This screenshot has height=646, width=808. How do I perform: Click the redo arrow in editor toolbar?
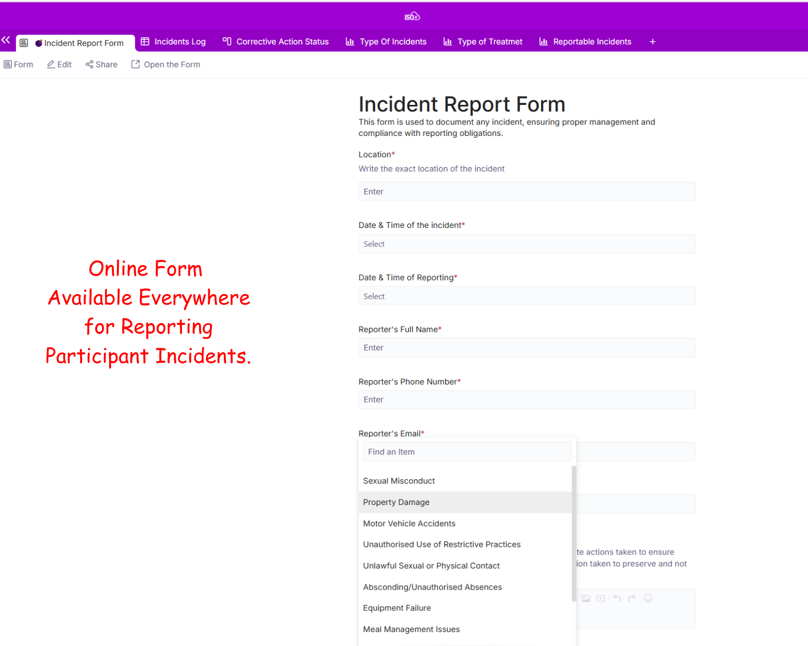[x=631, y=598]
